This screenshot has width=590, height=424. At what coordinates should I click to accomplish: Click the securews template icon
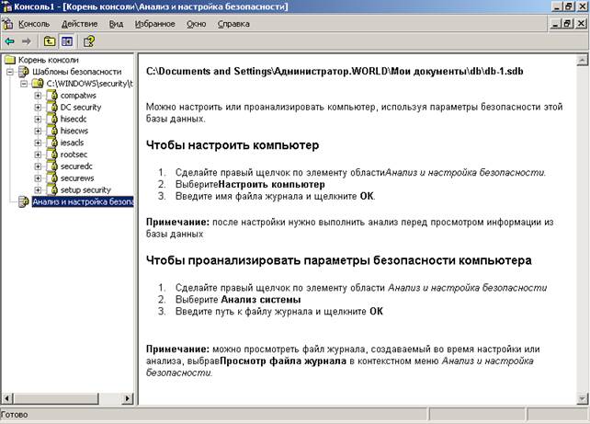[x=52, y=178]
